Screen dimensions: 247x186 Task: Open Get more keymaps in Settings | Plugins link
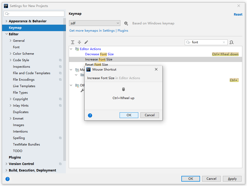[99, 31]
